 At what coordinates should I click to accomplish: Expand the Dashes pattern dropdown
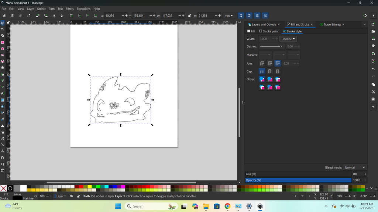271,46
